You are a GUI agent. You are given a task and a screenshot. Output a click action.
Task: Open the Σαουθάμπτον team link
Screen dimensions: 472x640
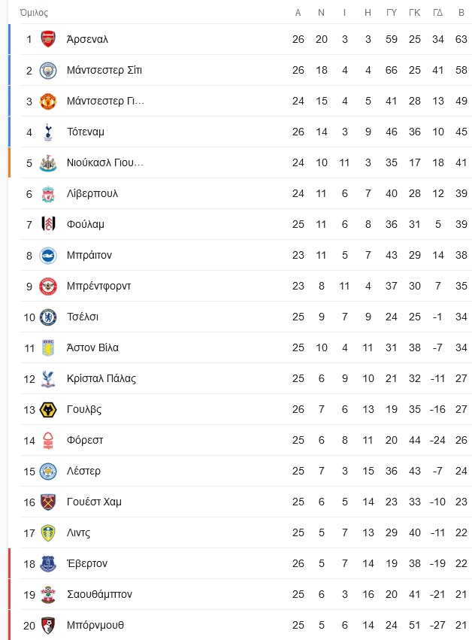click(99, 594)
